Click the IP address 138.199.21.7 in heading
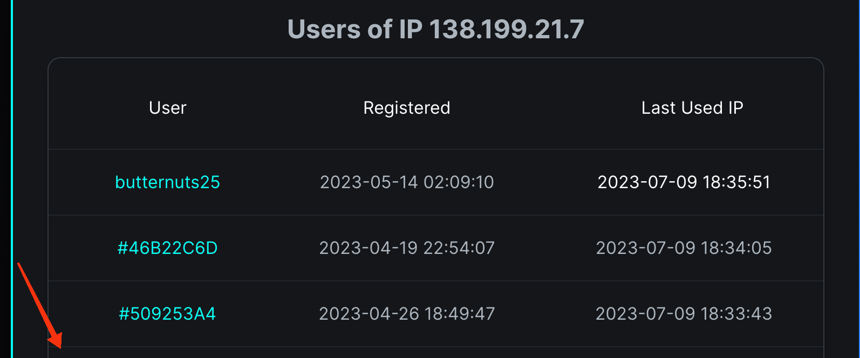The height and width of the screenshot is (358, 860). pos(507,29)
